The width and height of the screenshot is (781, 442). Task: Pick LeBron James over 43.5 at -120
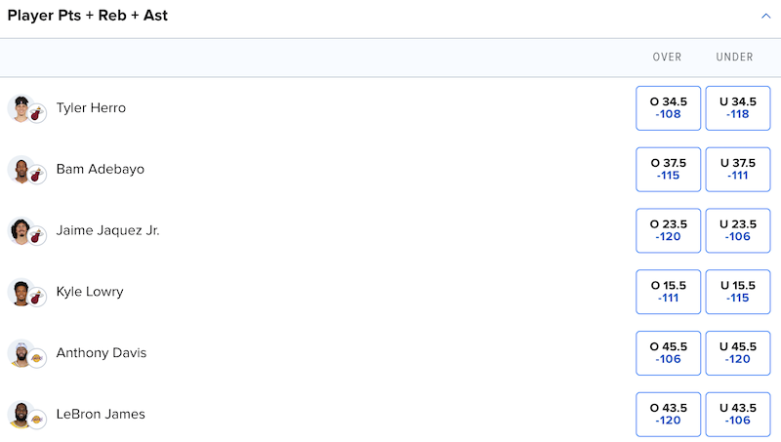pyautogui.click(x=668, y=414)
